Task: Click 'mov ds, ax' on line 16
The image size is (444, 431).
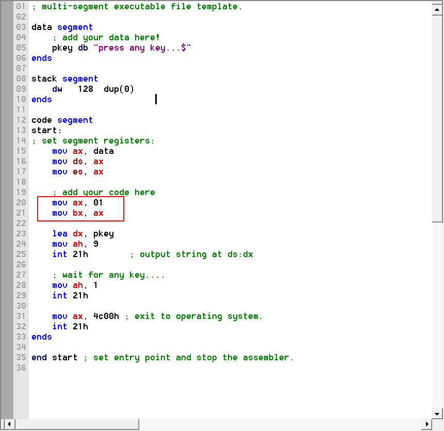Action: pos(78,162)
